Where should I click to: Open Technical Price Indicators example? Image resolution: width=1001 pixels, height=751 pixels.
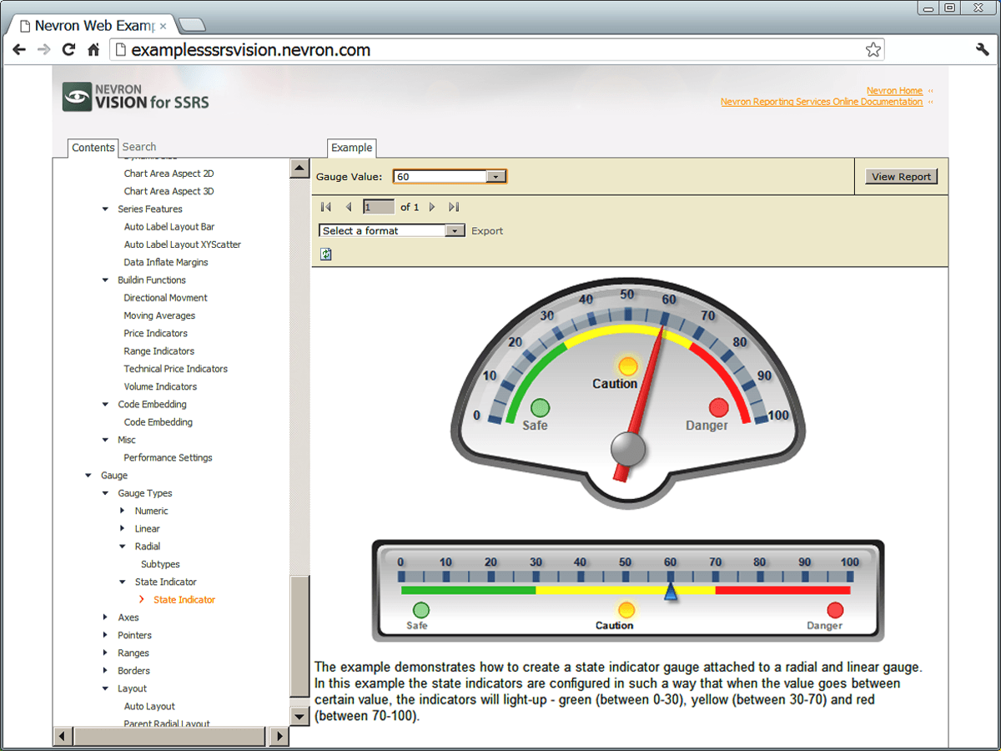175,369
